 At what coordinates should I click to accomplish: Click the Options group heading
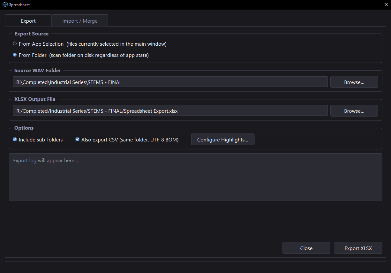pyautogui.click(x=24, y=128)
